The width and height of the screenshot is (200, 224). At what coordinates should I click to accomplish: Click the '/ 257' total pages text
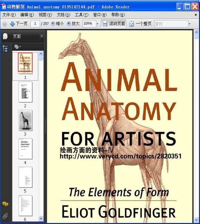tap(45, 24)
